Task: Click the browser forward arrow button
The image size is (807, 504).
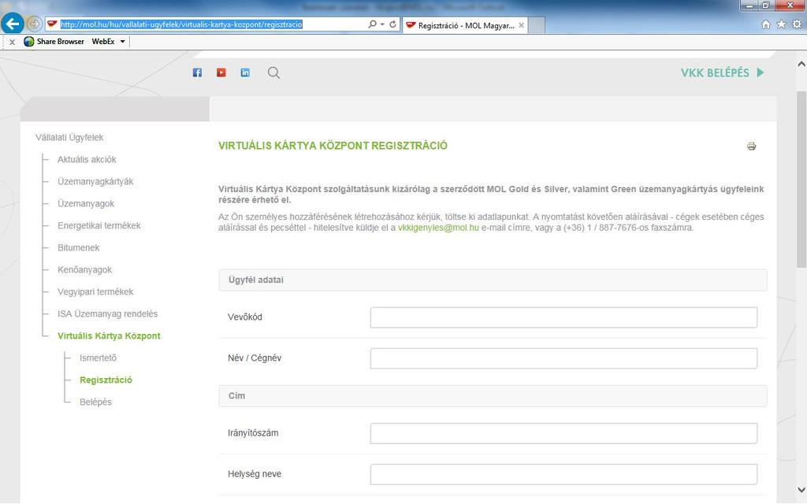Action: tap(34, 24)
